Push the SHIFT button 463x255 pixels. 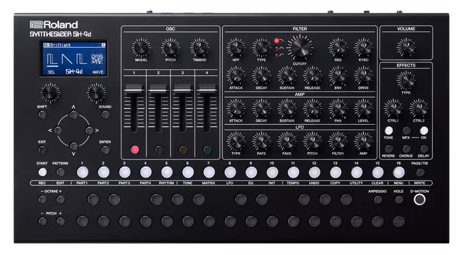click(42, 115)
